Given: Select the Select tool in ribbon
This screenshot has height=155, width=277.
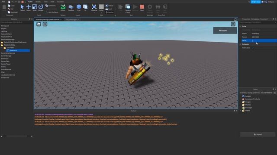Looking at the screenshot, I should [x=22, y=8].
